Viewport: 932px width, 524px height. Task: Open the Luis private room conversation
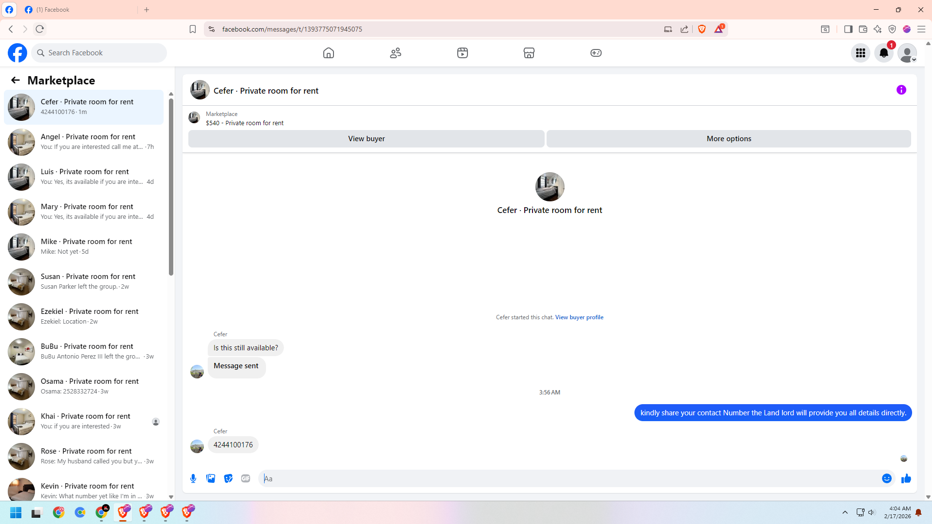pyautogui.click(x=83, y=177)
